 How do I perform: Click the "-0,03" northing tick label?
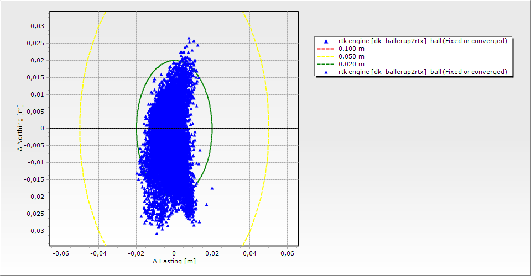click(36, 231)
